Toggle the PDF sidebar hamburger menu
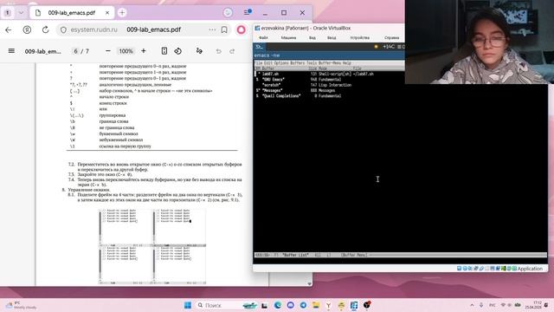This screenshot has width=554, height=312. click(11, 51)
